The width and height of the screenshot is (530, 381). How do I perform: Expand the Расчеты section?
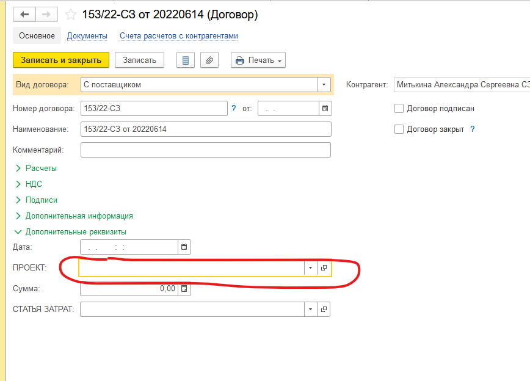(x=41, y=168)
